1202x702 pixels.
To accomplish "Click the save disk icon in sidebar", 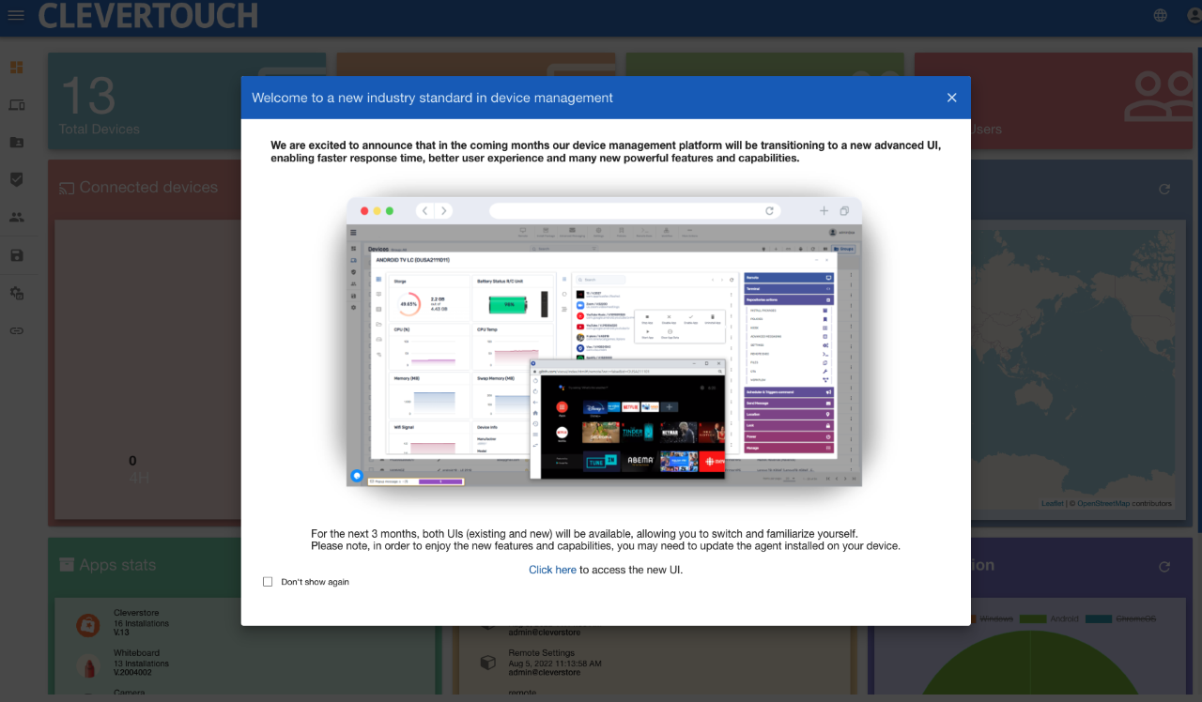I will coord(16,255).
